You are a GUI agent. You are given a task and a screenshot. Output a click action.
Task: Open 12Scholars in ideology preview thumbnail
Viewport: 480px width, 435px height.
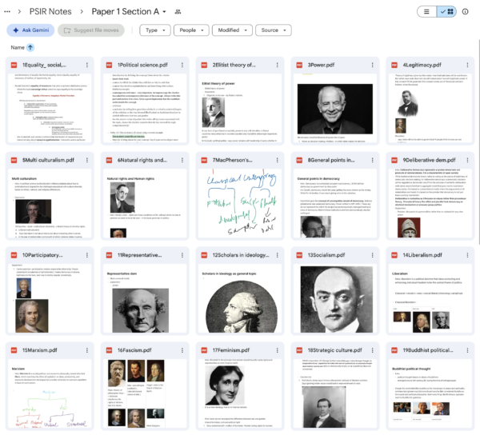(x=240, y=298)
